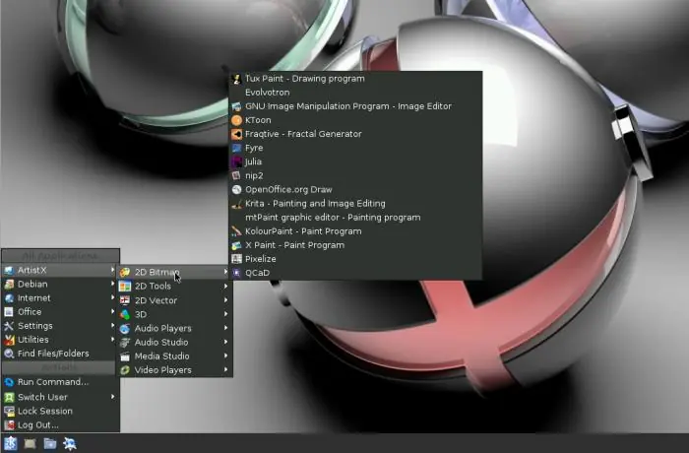The height and width of the screenshot is (453, 689).
Task: Click the GIMP image editor icon
Action: pos(236,106)
